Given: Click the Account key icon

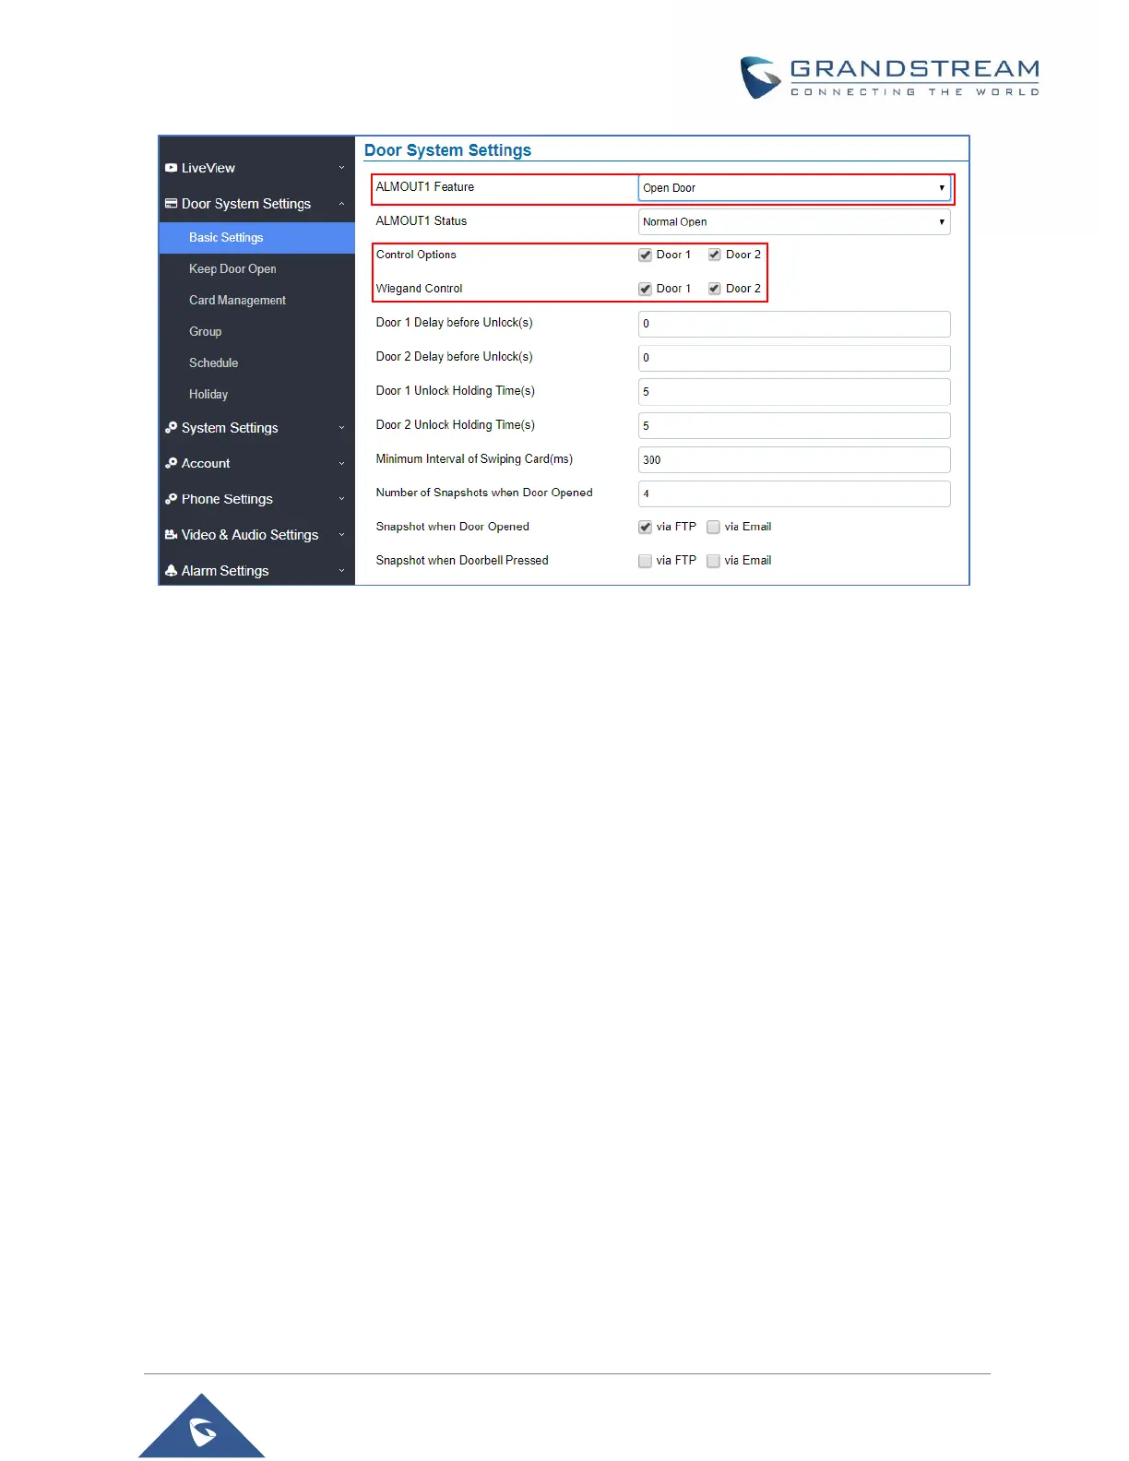Looking at the screenshot, I should coord(171,463).
